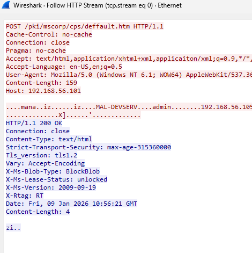Click the User-Agent Mozilla/5.0 header line
Viewport: 252px width, 253px height.
(x=129, y=75)
